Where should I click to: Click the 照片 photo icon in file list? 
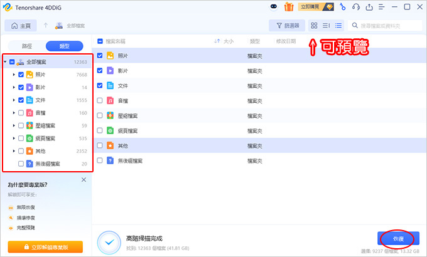[x=110, y=56]
